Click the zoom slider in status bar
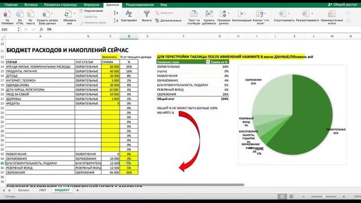The height and width of the screenshot is (203, 361). coord(323,196)
